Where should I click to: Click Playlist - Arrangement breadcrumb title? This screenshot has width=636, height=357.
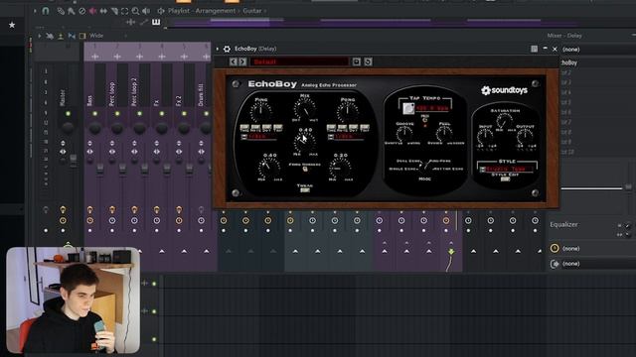click(202, 11)
